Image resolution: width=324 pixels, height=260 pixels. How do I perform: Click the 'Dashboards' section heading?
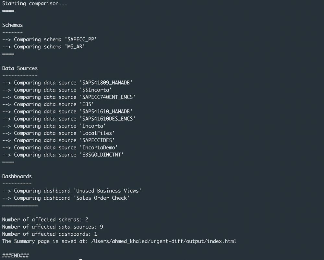pyautogui.click(x=17, y=176)
